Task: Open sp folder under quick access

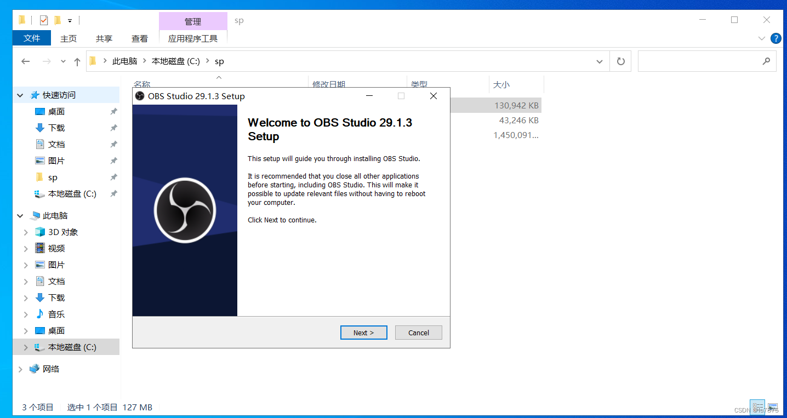Action: 53,177
